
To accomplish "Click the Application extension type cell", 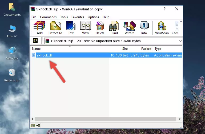I will 168,55.
